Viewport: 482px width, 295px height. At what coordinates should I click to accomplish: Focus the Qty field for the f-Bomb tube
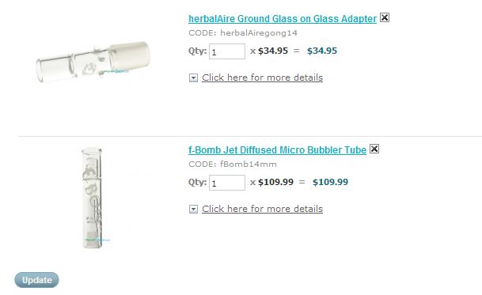[227, 183]
